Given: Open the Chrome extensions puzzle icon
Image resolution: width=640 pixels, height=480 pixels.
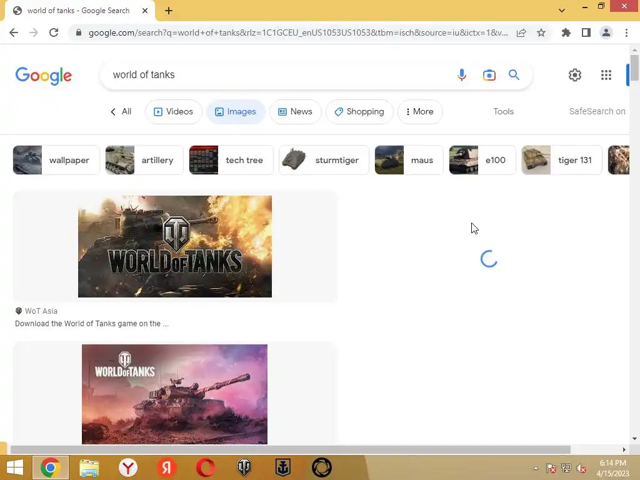Looking at the screenshot, I should coord(566,32).
